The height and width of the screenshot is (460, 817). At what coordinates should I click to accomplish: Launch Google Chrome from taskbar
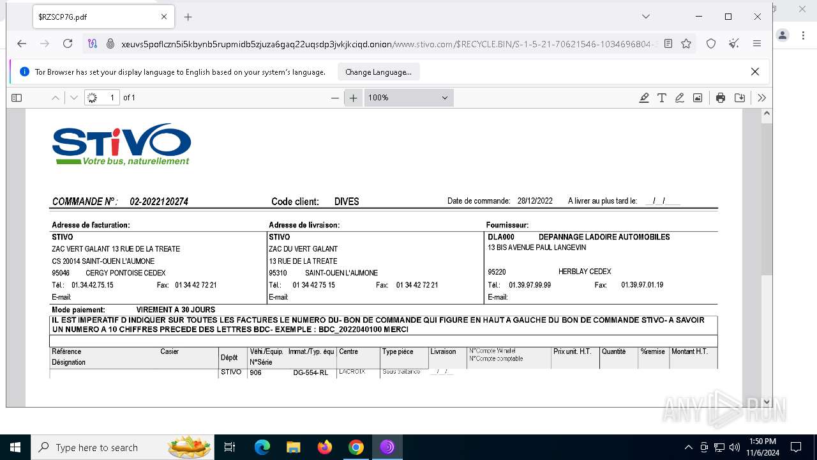pos(356,447)
